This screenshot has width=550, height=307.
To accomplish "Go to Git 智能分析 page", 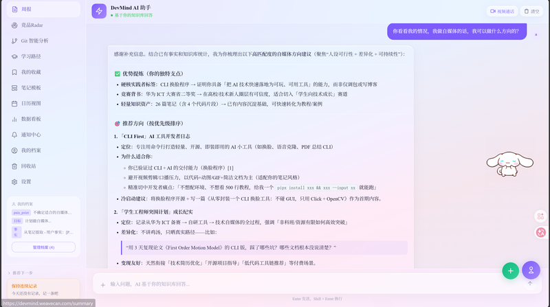I will [43, 41].
